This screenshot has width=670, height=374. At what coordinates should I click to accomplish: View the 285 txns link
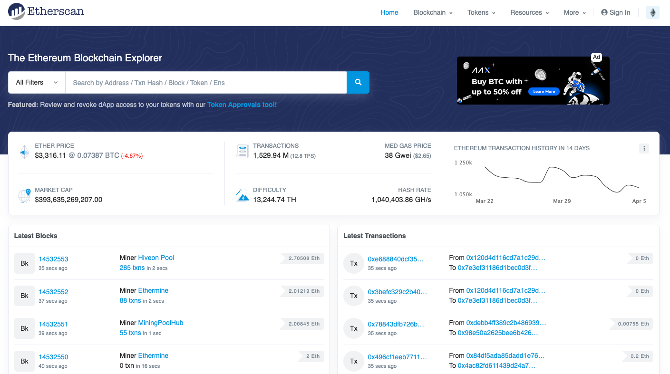132,268
